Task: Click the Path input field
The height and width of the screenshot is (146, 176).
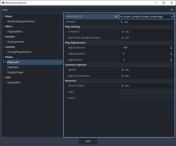Action: click(147, 92)
